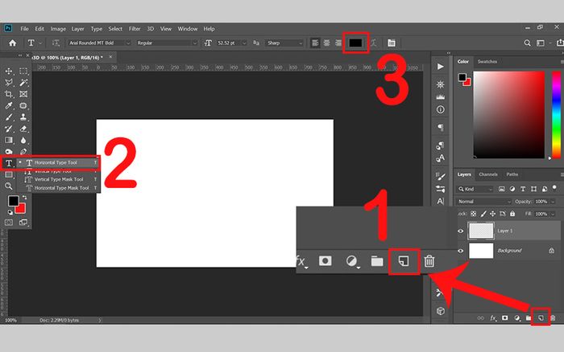
Task: Open the tool preset picker arrow
Action: pos(40,43)
